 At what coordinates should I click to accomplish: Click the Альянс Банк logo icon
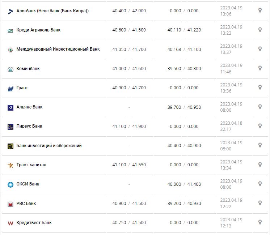pyautogui.click(x=10, y=107)
